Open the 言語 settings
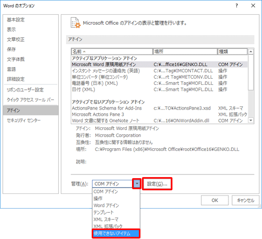Viewport: 262px width, 239px height. [30, 69]
